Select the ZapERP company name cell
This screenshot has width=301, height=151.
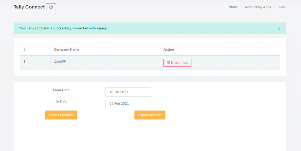106,63
